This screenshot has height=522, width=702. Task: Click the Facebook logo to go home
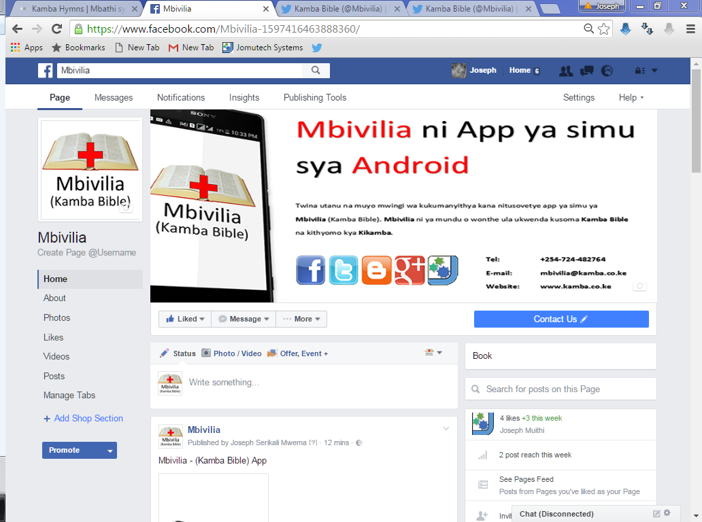(x=45, y=70)
